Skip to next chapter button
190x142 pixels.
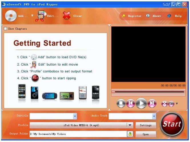click(x=152, y=103)
